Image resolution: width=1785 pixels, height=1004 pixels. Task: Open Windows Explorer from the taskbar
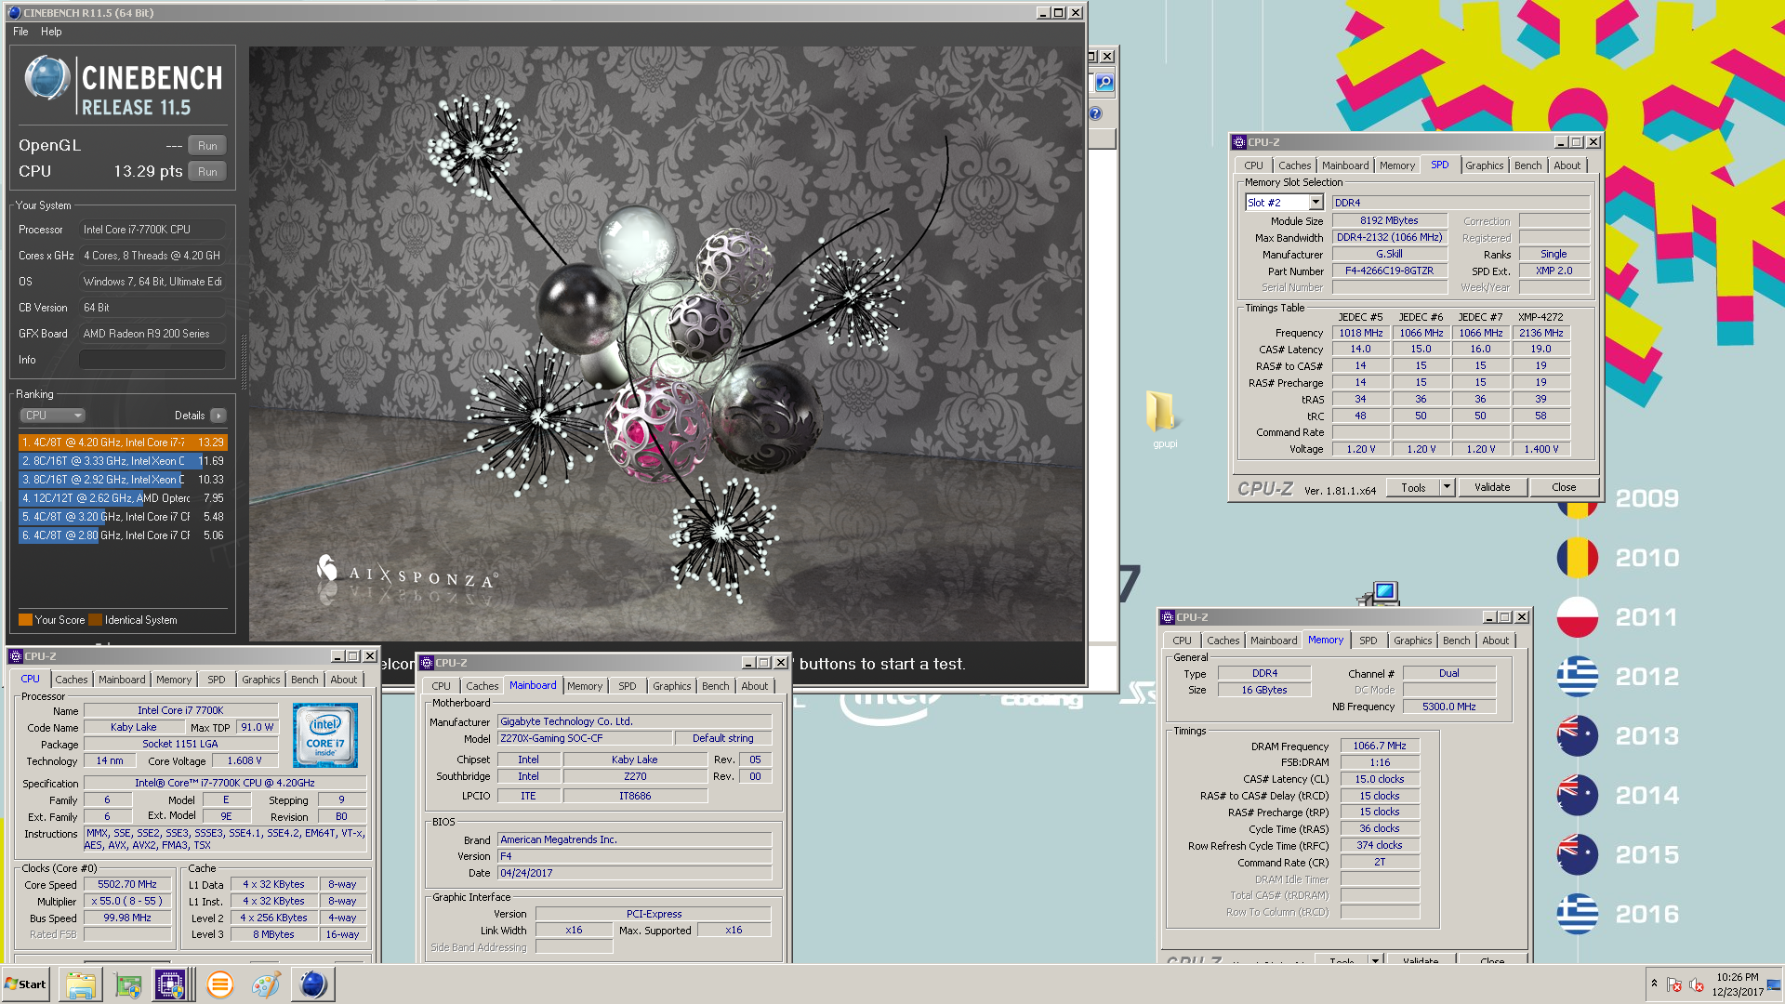click(x=81, y=984)
